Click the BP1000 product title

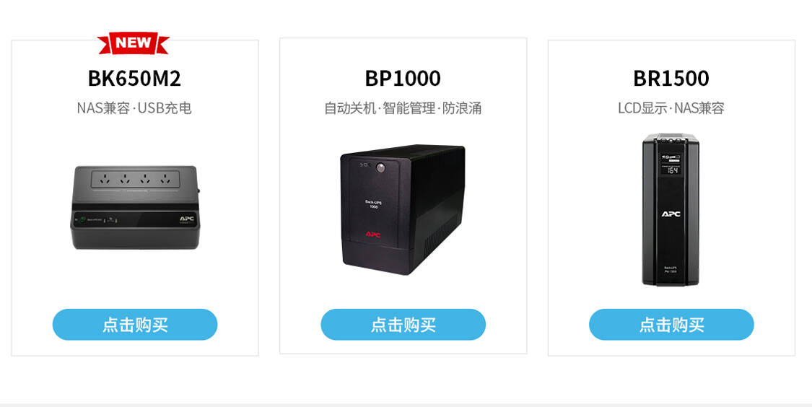click(x=403, y=78)
